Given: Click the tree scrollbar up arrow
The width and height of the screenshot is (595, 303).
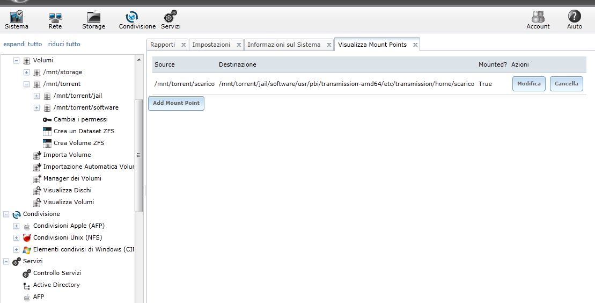Looking at the screenshot, I should (x=138, y=60).
